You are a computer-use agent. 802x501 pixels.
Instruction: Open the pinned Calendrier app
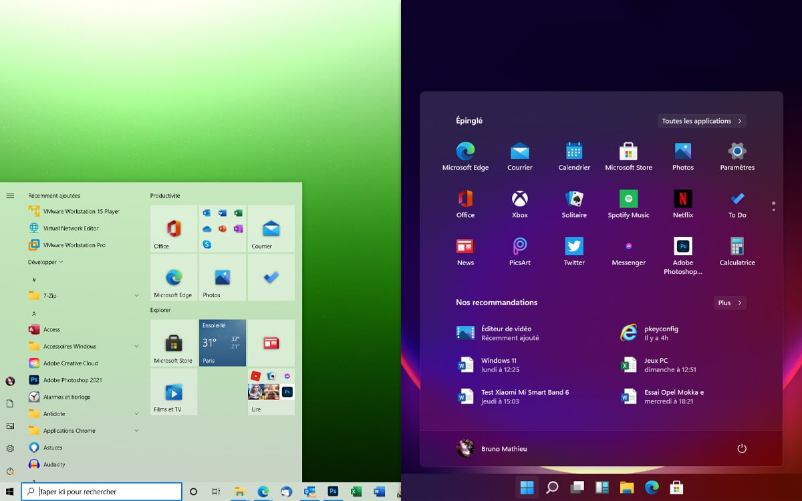pos(574,157)
